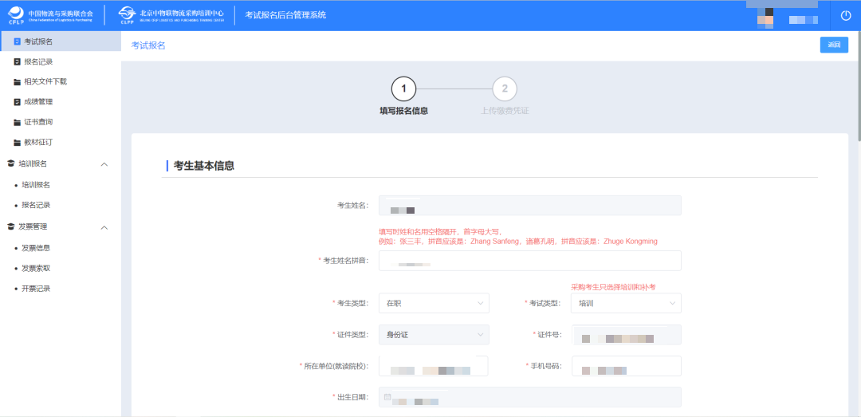The image size is (861, 417).
Task: Click the 考生基本信息 section heading
Action: (204, 165)
